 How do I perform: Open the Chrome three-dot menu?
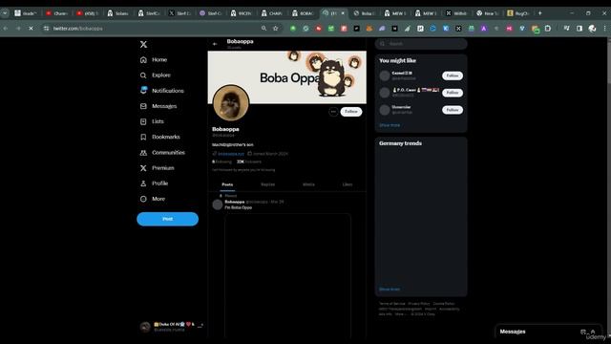(604, 28)
